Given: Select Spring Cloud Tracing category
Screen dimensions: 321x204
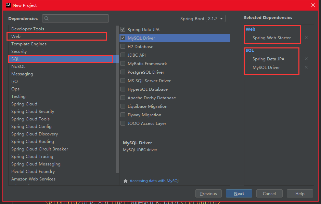Looking at the screenshot, I should 62,157.
